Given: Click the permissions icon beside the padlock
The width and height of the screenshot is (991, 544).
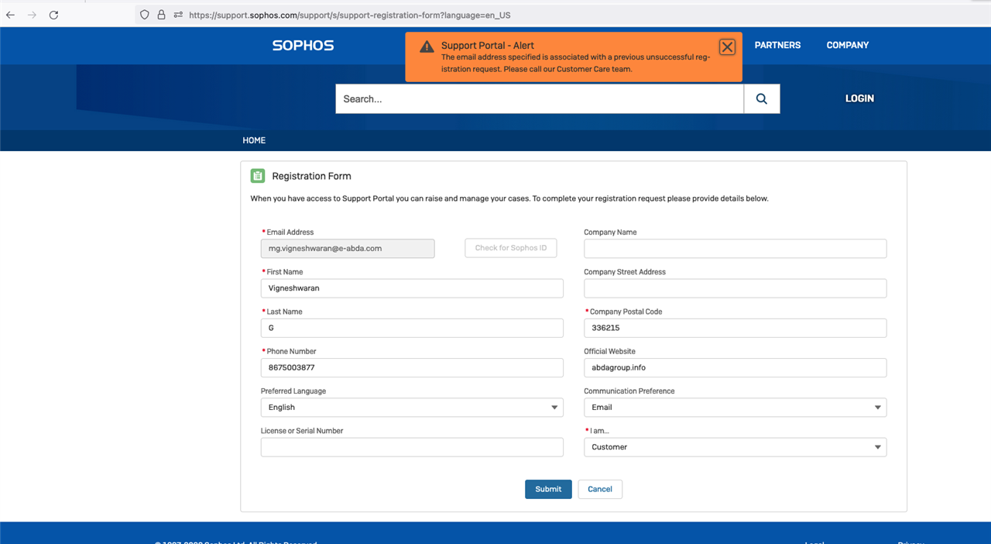Looking at the screenshot, I should [178, 15].
